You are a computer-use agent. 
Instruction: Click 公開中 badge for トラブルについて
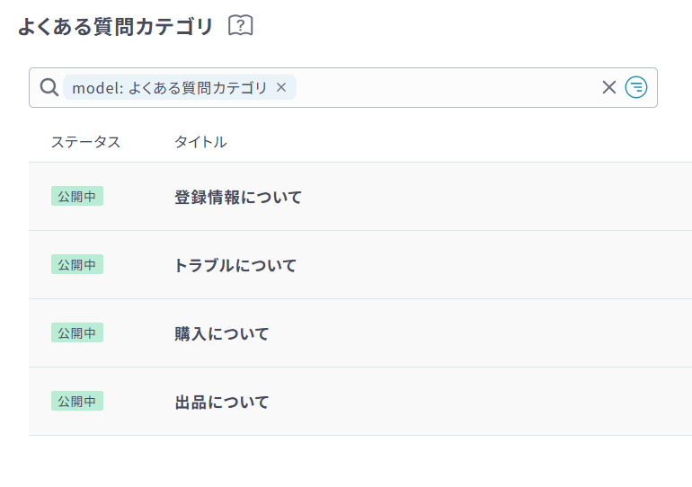[77, 264]
